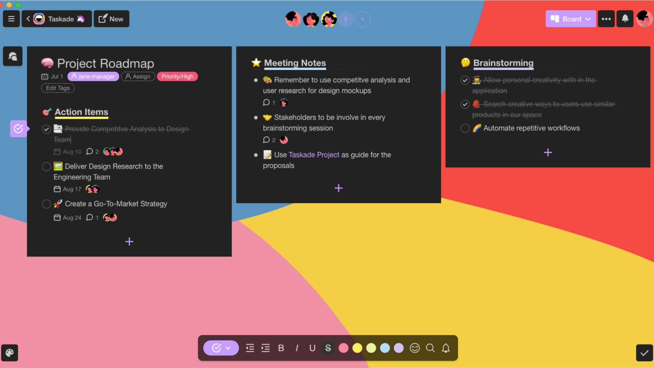Check Automate repetitive workflows task
The image size is (654, 368).
click(x=465, y=128)
